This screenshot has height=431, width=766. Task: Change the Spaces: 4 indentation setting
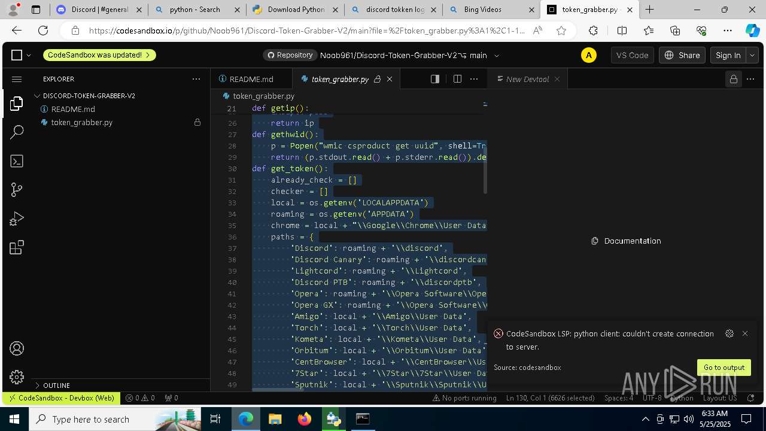618,398
